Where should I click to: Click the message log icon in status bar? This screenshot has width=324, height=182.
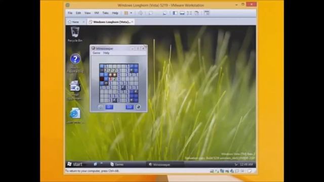250,171
